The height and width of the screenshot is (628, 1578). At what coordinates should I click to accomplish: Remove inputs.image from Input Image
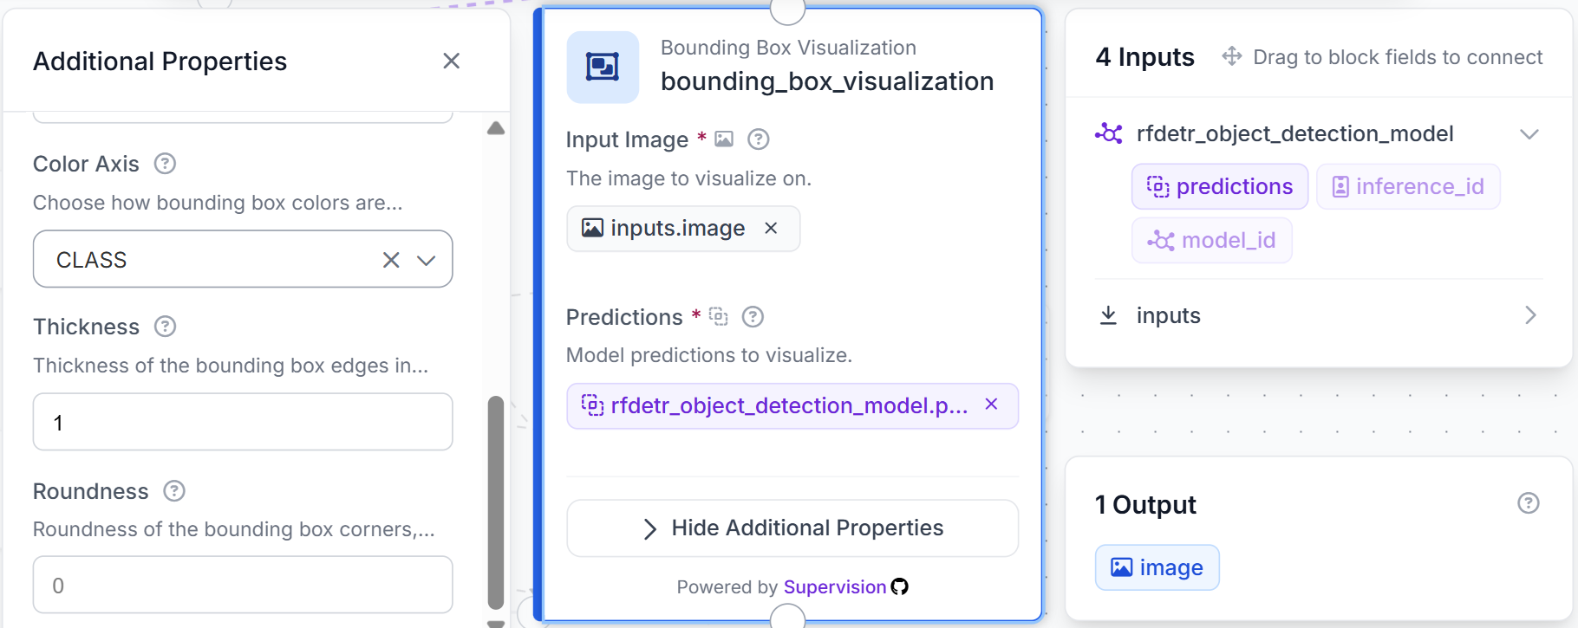pyautogui.click(x=771, y=228)
